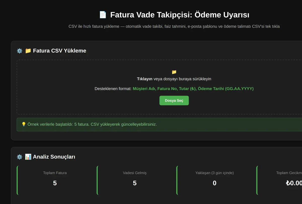The width and height of the screenshot is (302, 204).
Task: Click the gear icon beside Fatura CSV Yükleme
Action: point(20,51)
